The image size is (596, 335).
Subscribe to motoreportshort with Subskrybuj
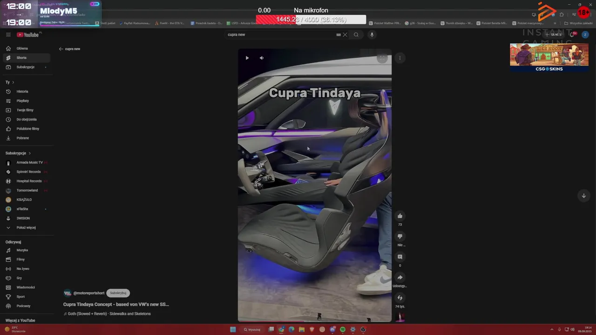pyautogui.click(x=118, y=293)
